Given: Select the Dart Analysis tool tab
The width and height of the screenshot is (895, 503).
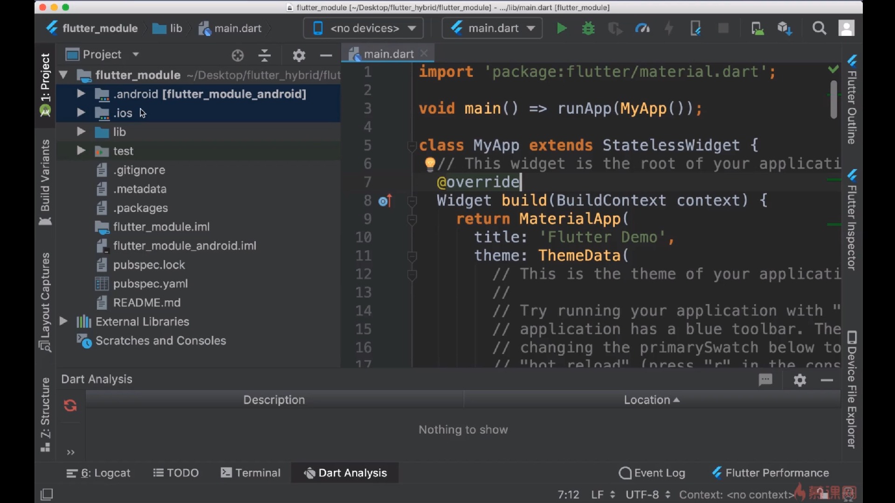Looking at the screenshot, I should coord(345,473).
